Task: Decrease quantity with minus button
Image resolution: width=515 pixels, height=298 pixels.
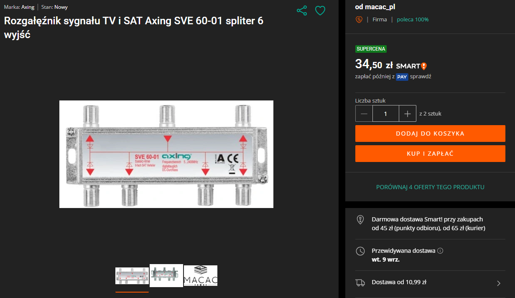Action: point(364,113)
